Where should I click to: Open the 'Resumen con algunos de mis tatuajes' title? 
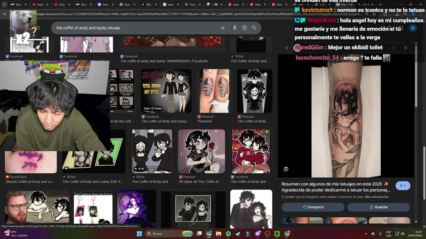336,187
